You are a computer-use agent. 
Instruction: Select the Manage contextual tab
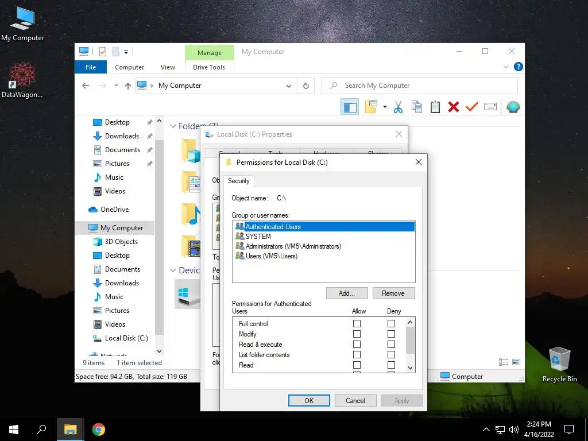point(209,53)
